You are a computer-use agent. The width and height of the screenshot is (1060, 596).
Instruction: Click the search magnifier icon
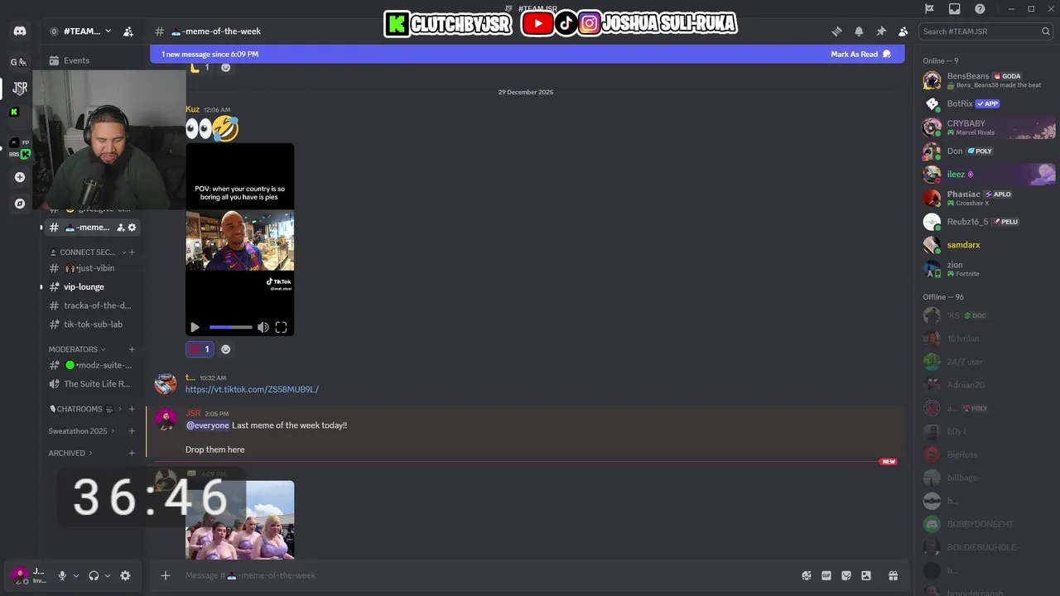1046,31
